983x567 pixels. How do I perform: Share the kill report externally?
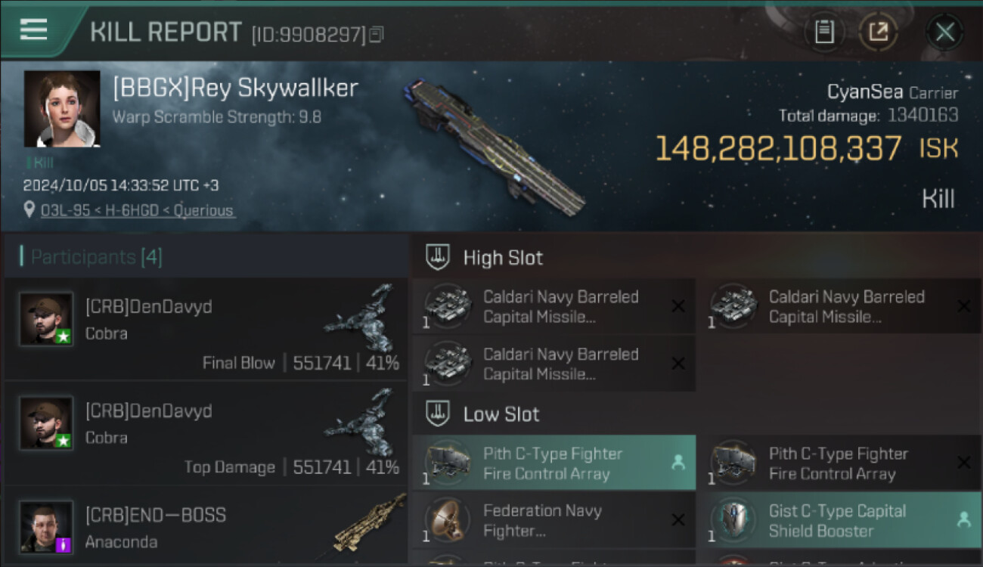[879, 32]
